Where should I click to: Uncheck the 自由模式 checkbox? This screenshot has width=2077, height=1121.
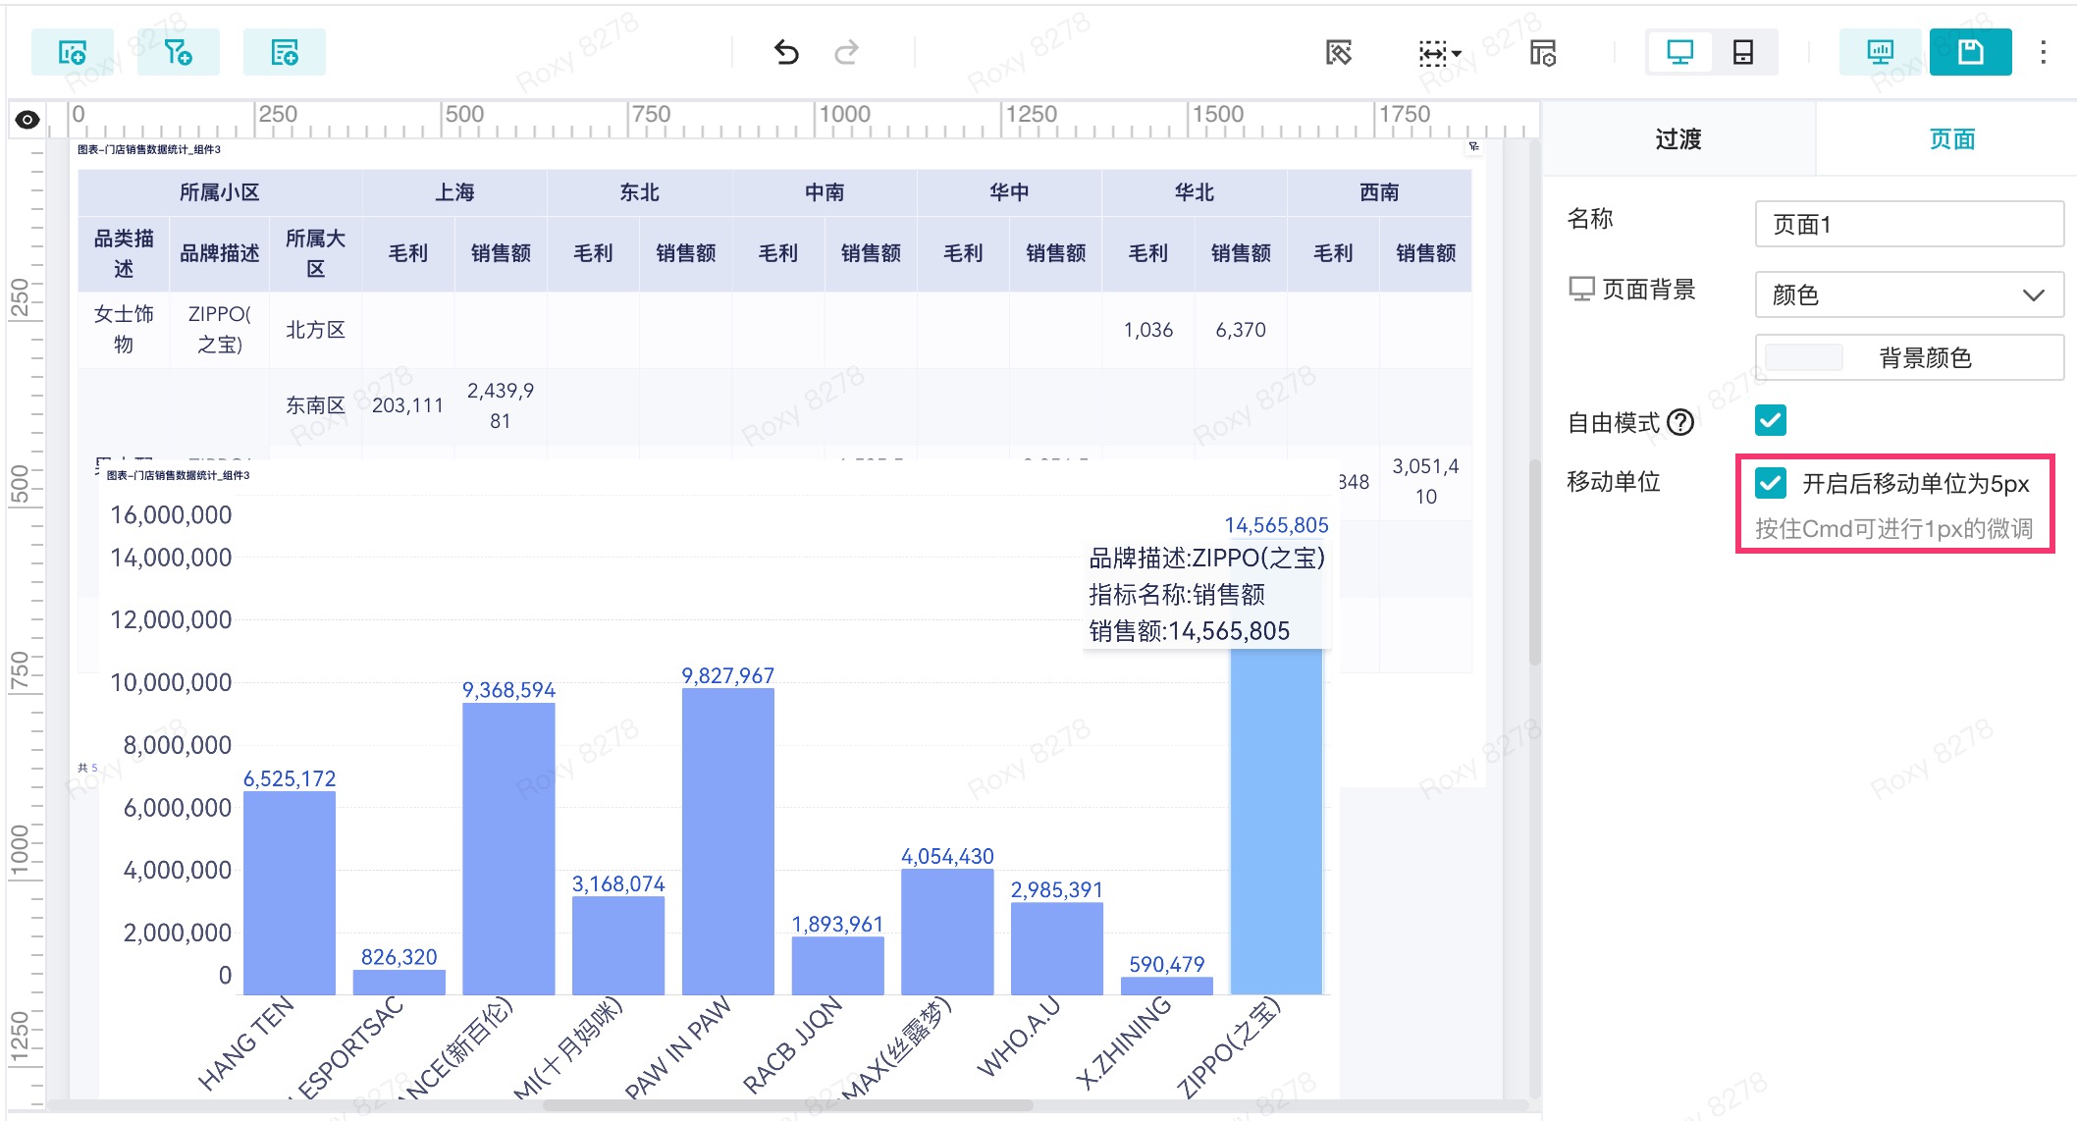tap(1770, 421)
